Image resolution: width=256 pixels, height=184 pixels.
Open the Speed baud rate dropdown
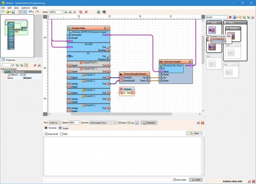point(78,123)
